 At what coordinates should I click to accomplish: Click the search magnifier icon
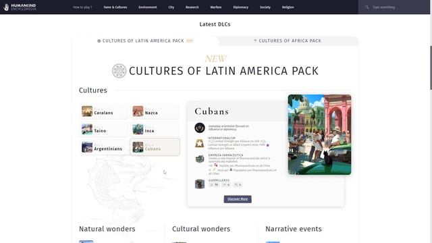(x=367, y=7)
